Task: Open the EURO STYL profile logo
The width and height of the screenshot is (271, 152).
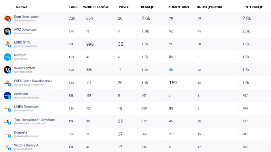Action: 7,44
